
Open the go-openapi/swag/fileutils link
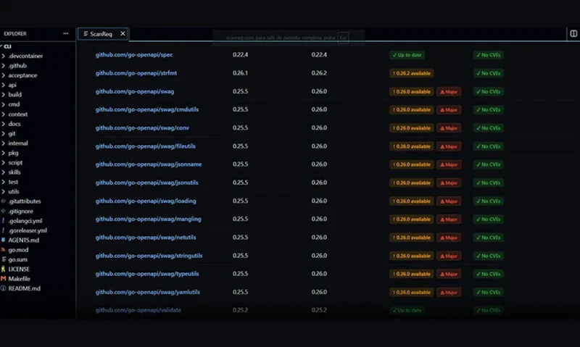pos(146,146)
